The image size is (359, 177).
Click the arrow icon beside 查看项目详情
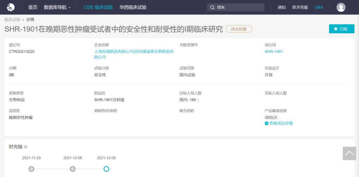pyautogui.click(x=267, y=124)
